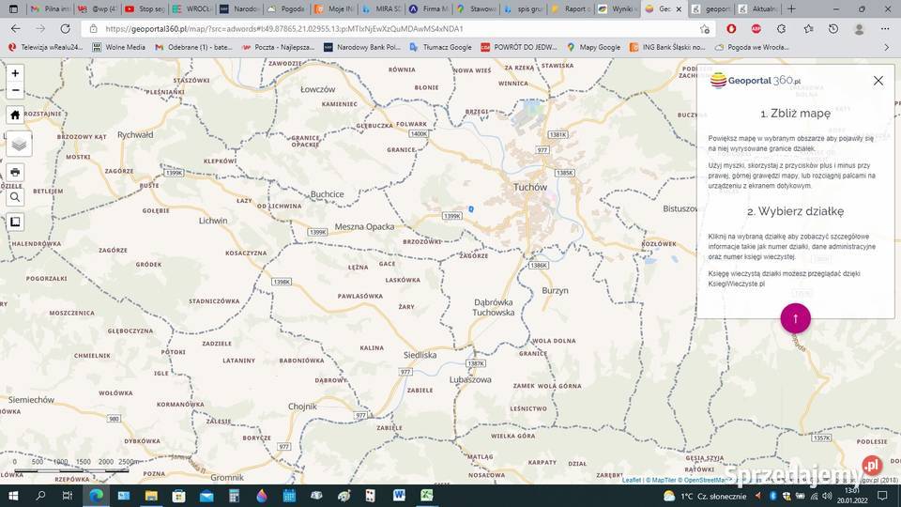This screenshot has height=507, width=901.
Task: Open the map layers selector
Action: (x=19, y=144)
